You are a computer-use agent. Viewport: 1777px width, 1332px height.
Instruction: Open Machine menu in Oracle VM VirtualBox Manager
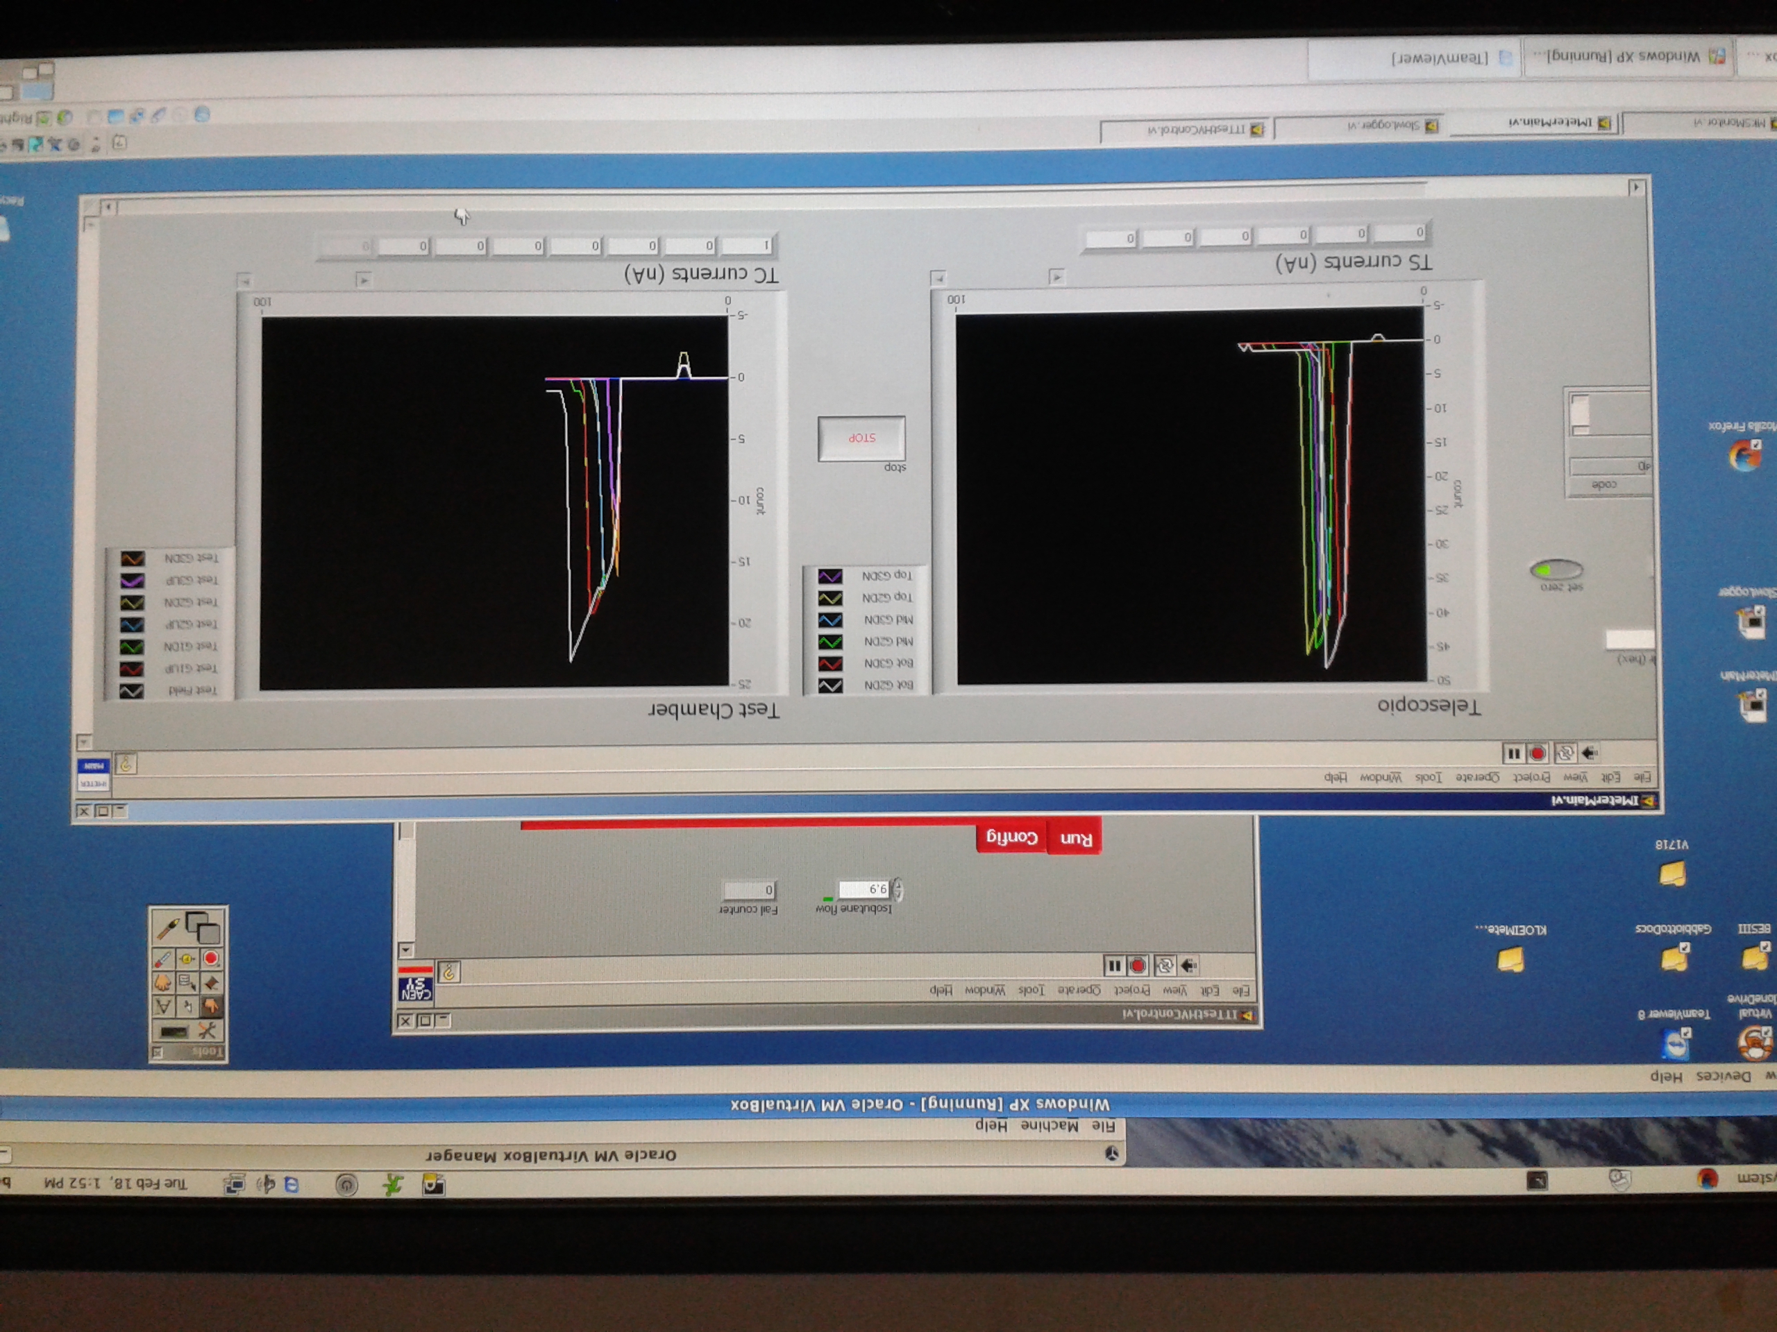tap(1050, 1126)
